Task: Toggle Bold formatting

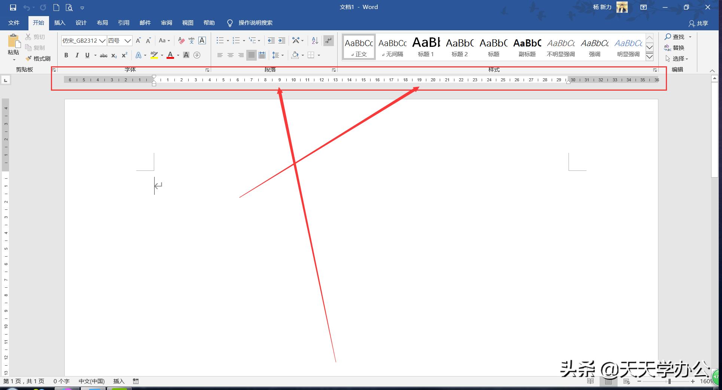Action: pos(66,55)
